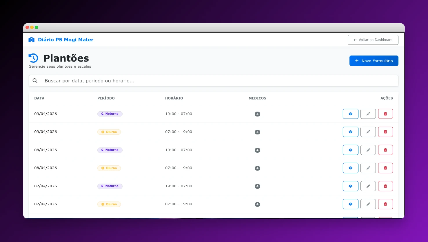428x242 pixels.
Task: View the 07/04/2026 Diurno shift
Action: point(350,204)
